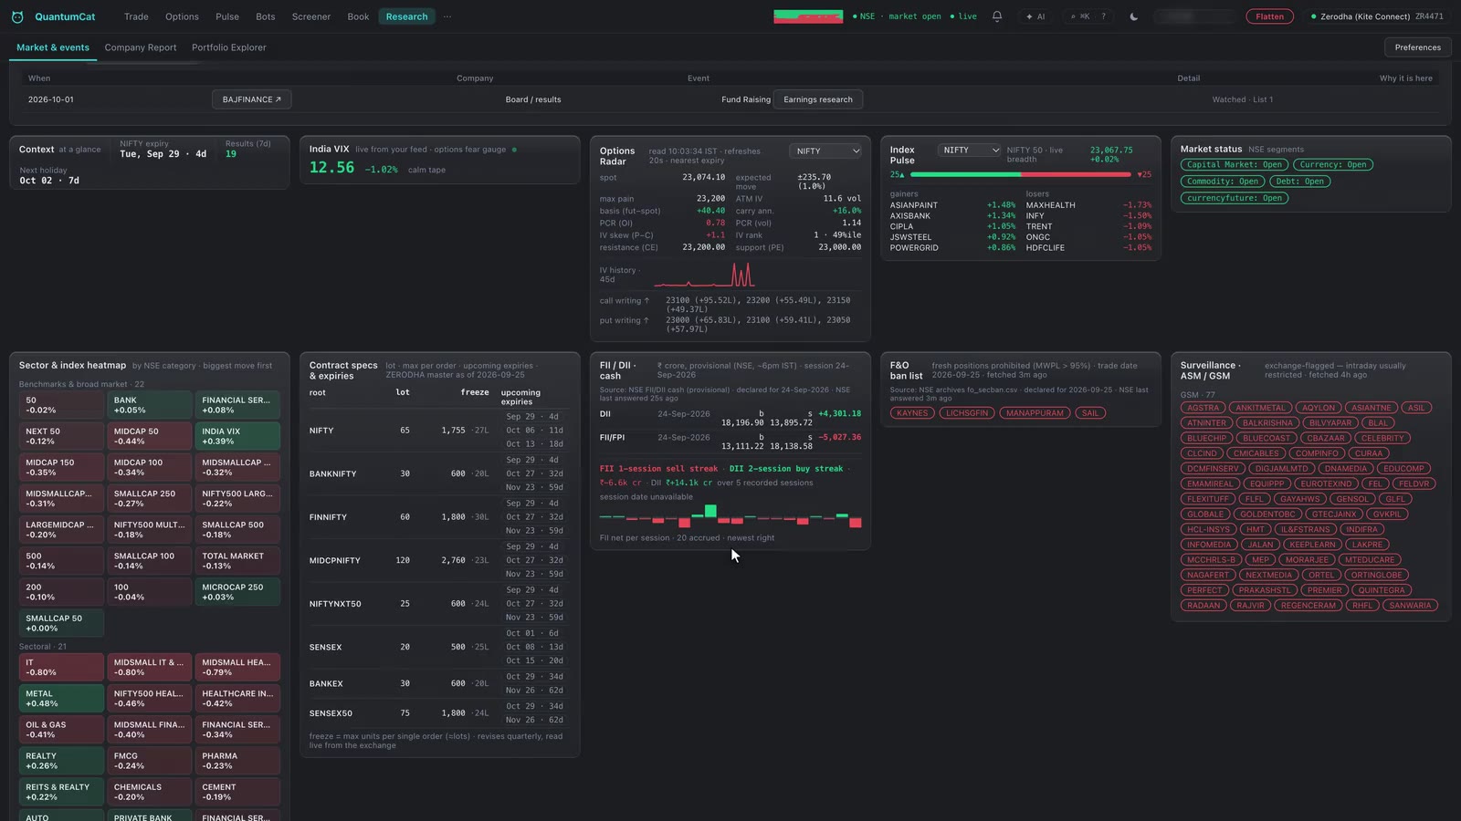The image size is (1461, 821).
Task: Click the IV history sparkline chart
Action: coord(703,274)
